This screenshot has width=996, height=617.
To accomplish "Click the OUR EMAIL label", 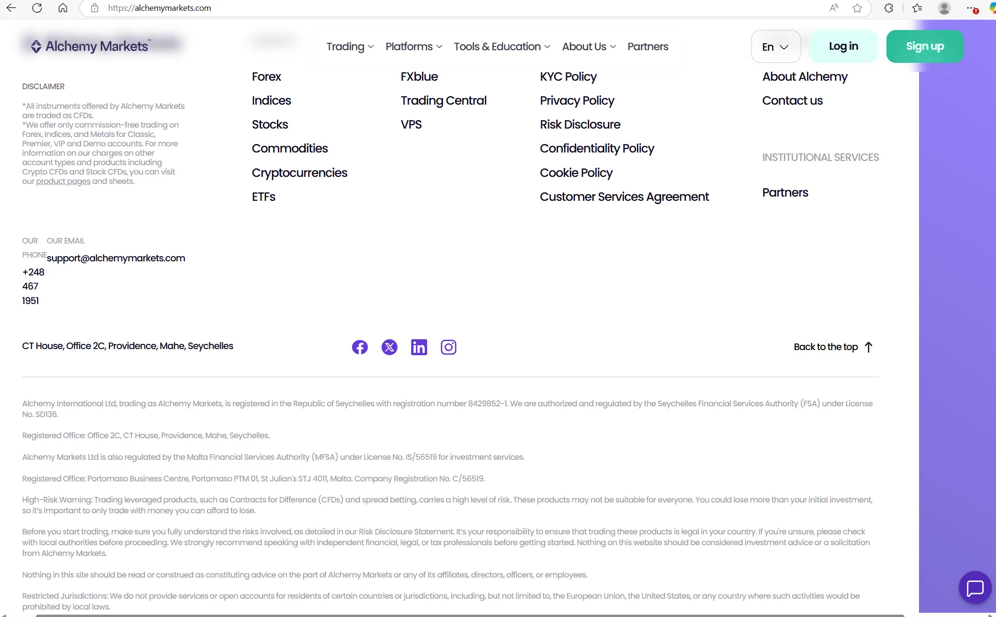I will [x=66, y=241].
